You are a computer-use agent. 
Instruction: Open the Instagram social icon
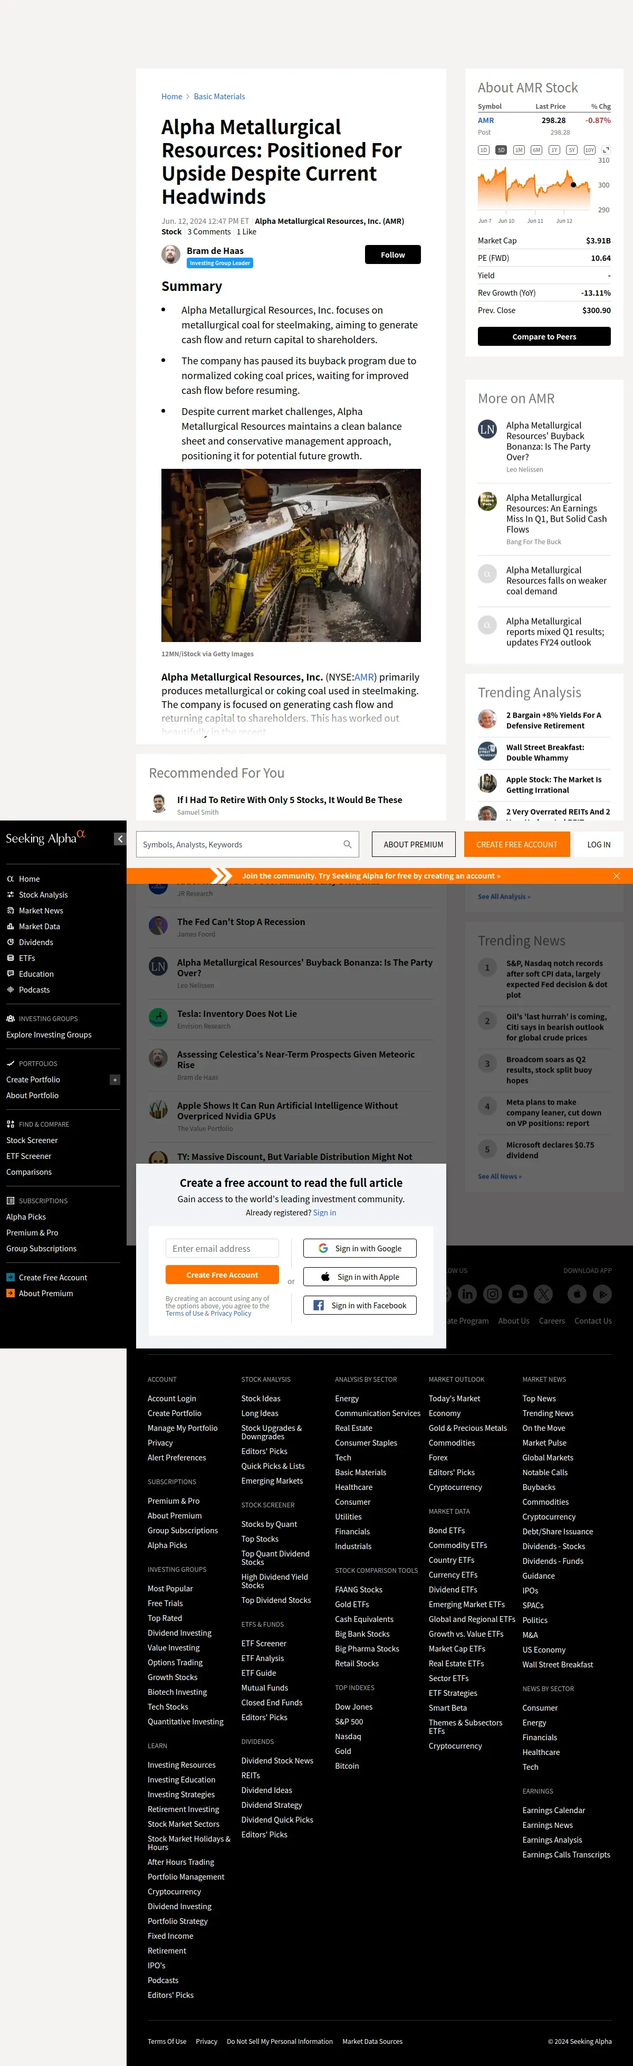click(x=493, y=1294)
